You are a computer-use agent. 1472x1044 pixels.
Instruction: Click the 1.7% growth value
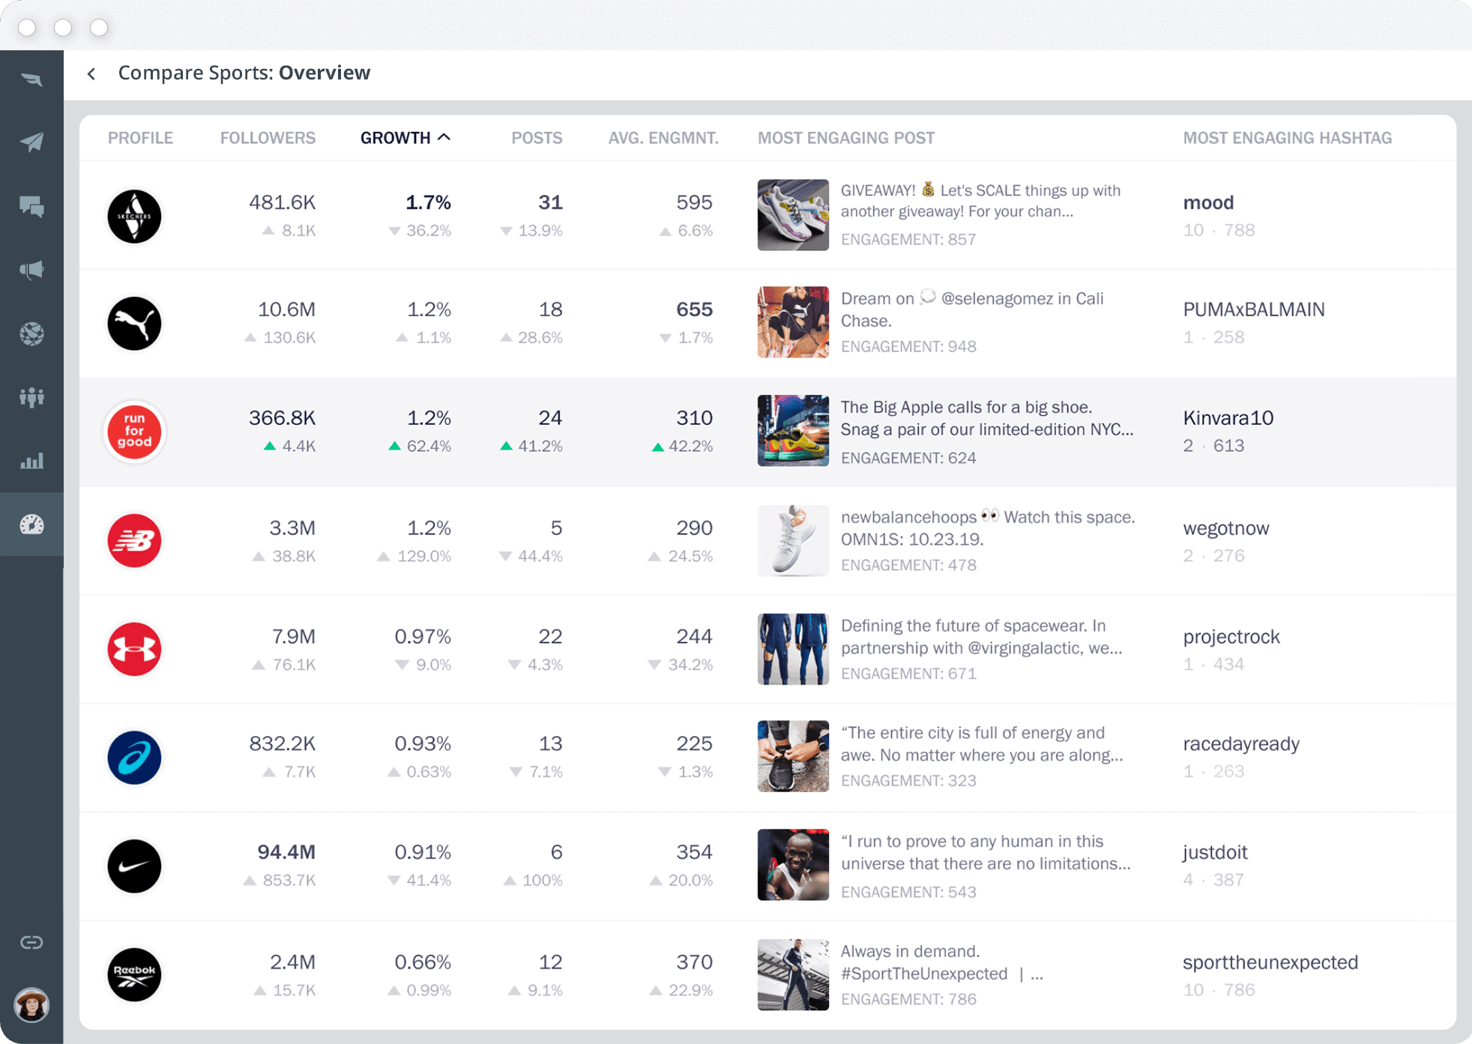point(428,202)
